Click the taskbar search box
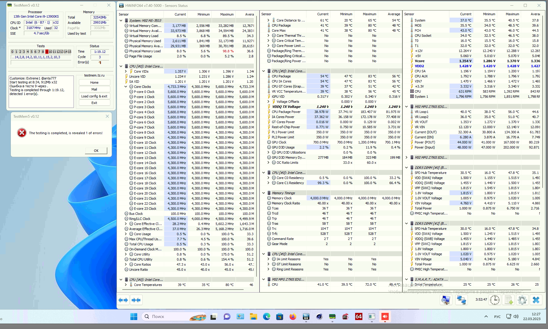This screenshot has width=548, height=329. [x=174, y=317]
